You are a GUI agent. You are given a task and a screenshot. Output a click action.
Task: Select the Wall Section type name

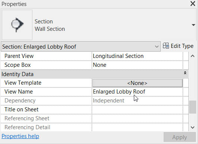[x=50, y=29]
